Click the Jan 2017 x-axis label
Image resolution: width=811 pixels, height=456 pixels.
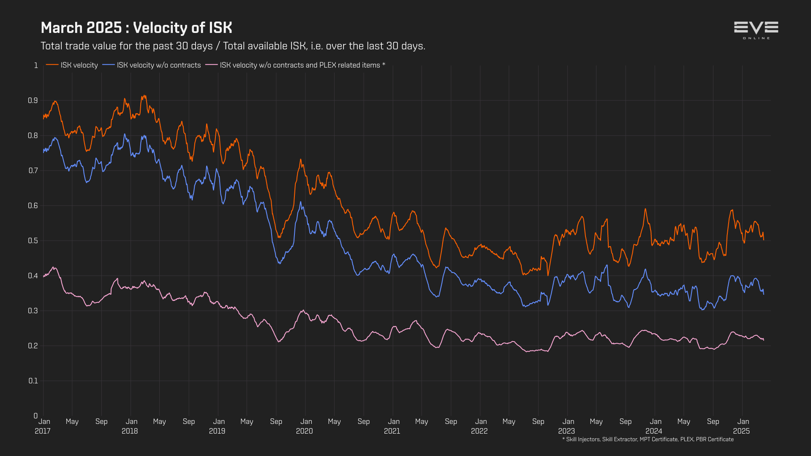coord(44,426)
